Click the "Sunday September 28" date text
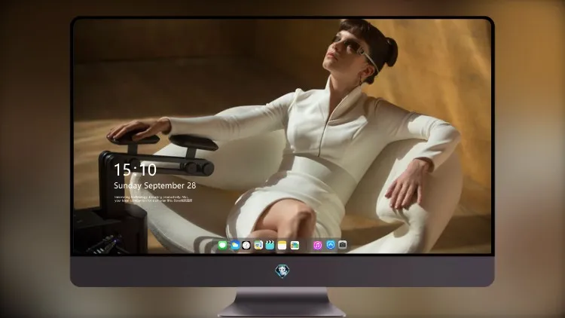This screenshot has height=318, width=565. [155, 185]
